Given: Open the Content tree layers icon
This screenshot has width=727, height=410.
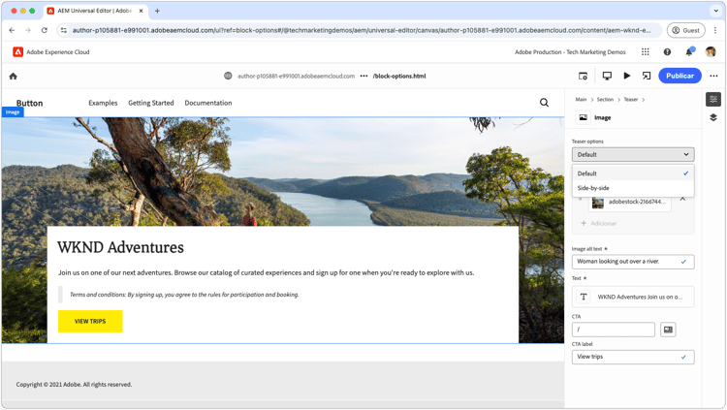Looking at the screenshot, I should tap(713, 117).
